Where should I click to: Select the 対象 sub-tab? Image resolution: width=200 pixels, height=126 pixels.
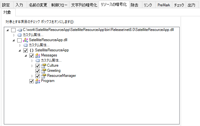coord(8,12)
